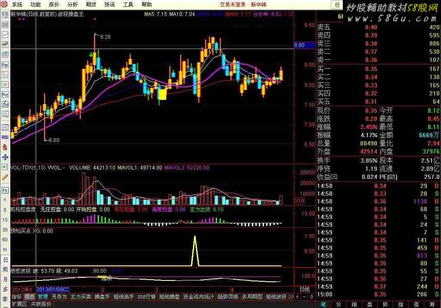Switch to monthly 月 period

click(5, 279)
